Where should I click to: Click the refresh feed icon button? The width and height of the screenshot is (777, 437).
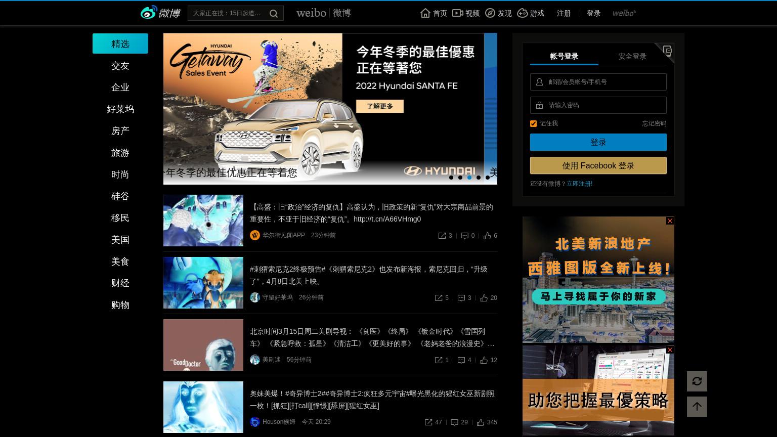(697, 381)
